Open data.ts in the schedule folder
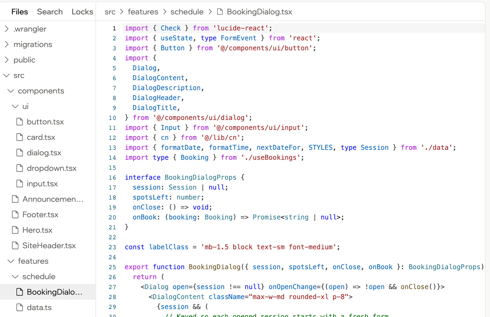Viewport: 490px width, 317px height. [x=39, y=307]
